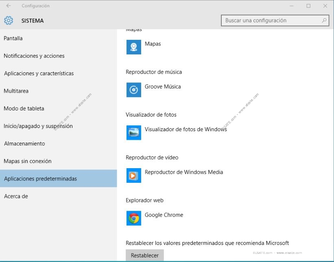Click Restablecer los valores predeterminados text
The height and width of the screenshot is (262, 334).
pyautogui.click(x=207, y=243)
